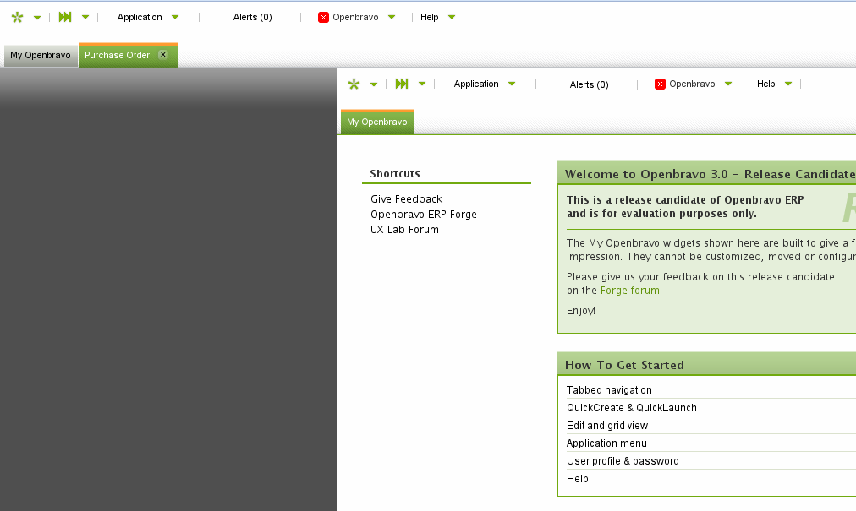
Task: Open the Openbravo ERP Forge shortcut
Action: tap(423, 215)
